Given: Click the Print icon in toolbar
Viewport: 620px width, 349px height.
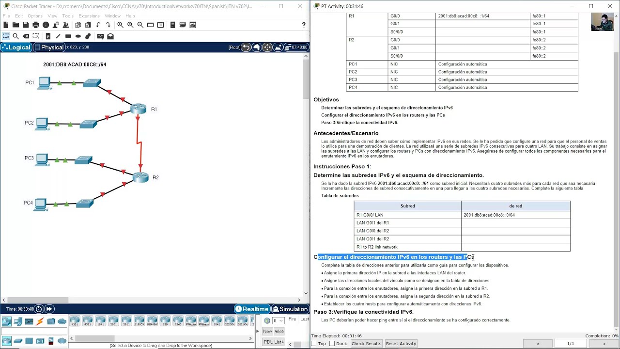Looking at the screenshot, I should [x=36, y=25].
